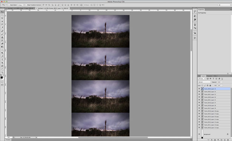Image resolution: width=232 pixels, height=141 pixels.
Task: Click the Opacity value field
Action: (219, 82)
